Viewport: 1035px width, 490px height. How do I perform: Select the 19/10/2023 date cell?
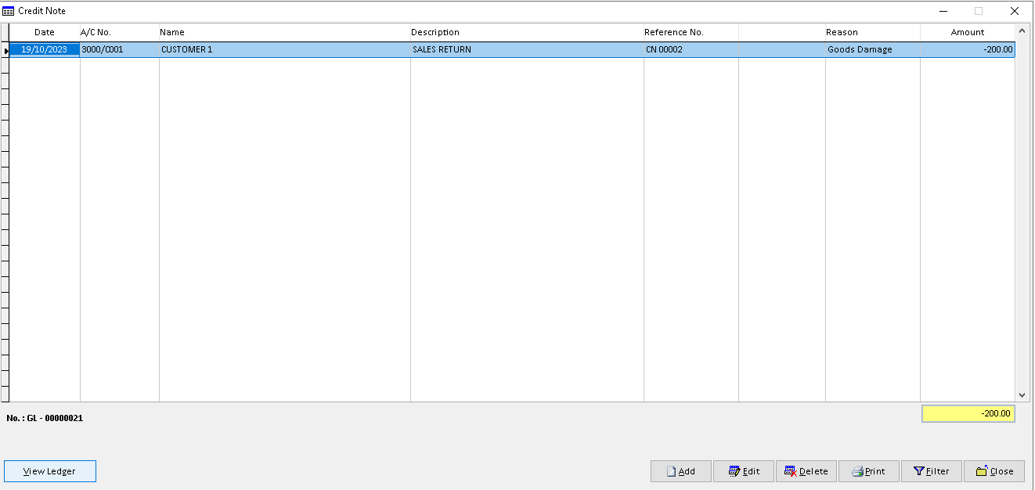tap(45, 49)
